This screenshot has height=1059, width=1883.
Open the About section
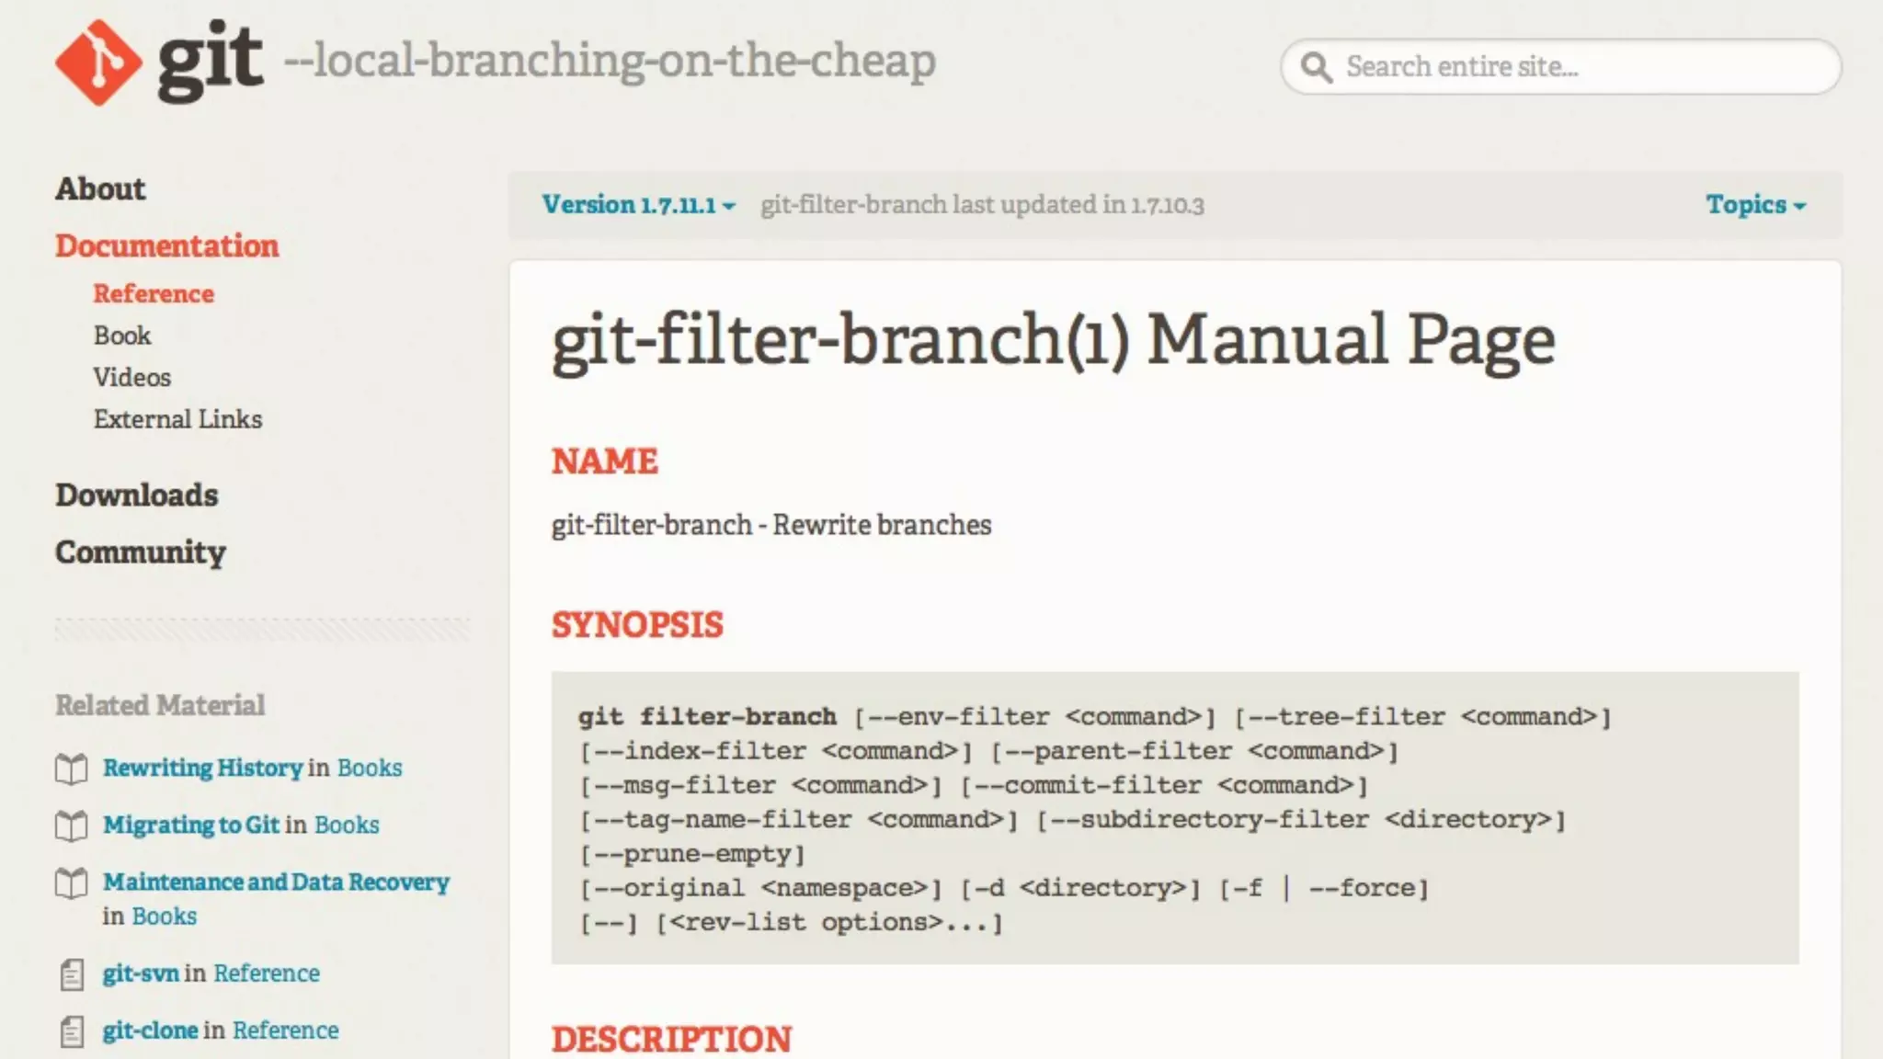(x=100, y=188)
